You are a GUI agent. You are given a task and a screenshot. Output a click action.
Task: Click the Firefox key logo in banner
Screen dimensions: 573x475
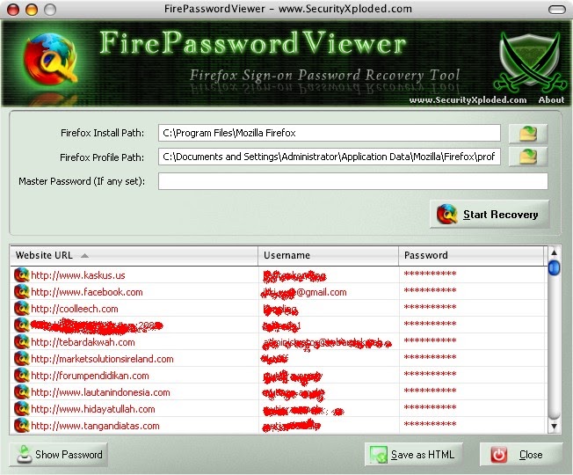50,61
